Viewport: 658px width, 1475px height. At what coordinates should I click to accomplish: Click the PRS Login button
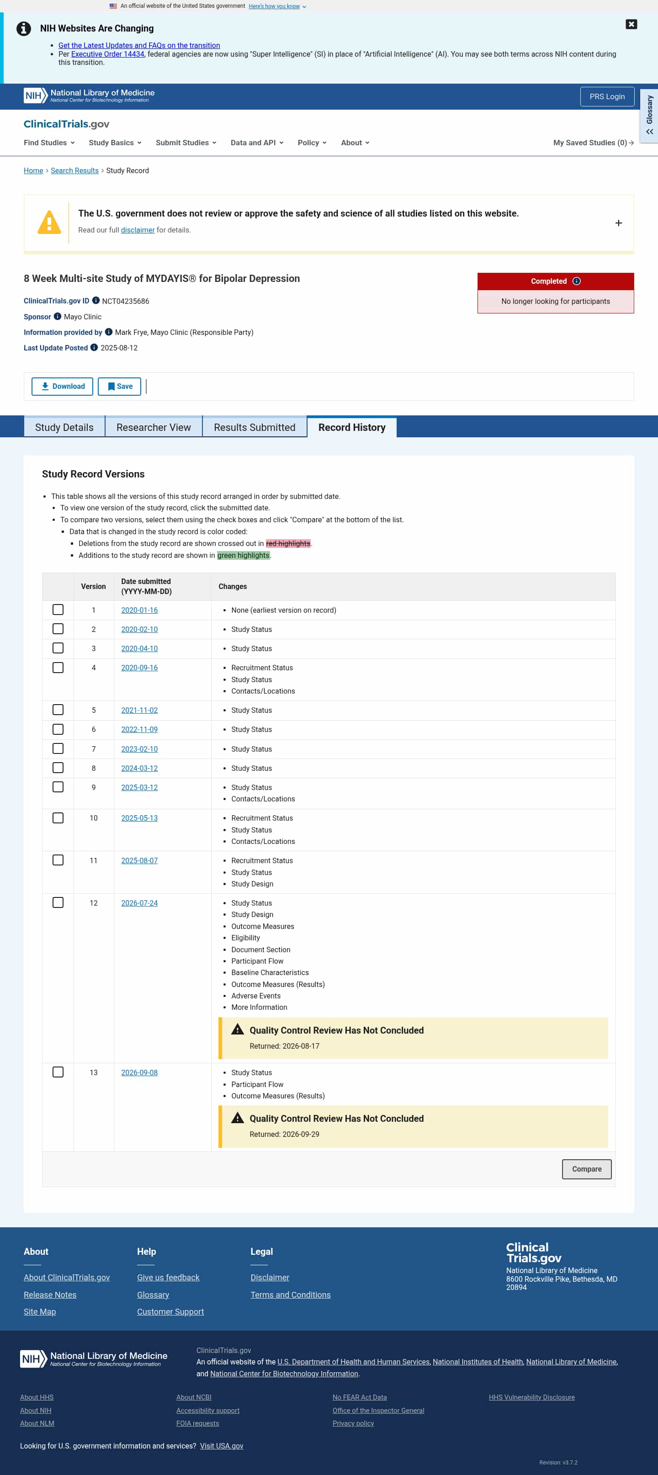(x=607, y=97)
